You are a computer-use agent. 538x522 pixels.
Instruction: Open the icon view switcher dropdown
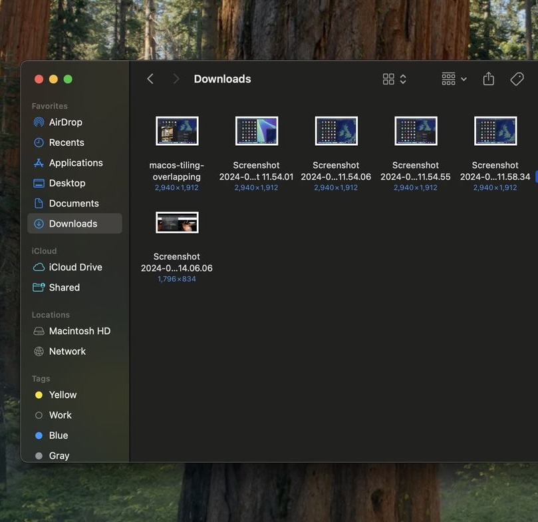point(394,79)
